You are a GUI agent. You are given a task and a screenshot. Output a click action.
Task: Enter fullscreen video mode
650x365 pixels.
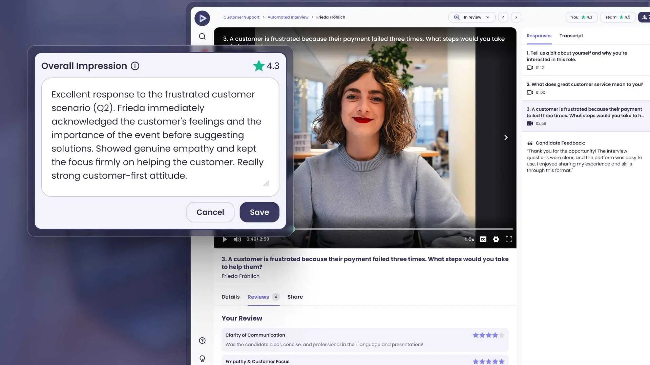pyautogui.click(x=509, y=239)
